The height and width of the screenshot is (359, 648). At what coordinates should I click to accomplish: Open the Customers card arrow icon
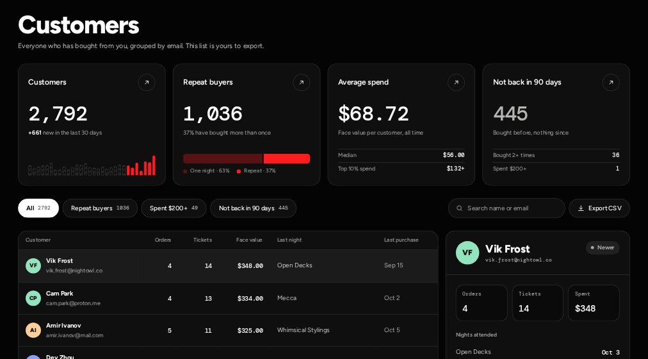(147, 82)
